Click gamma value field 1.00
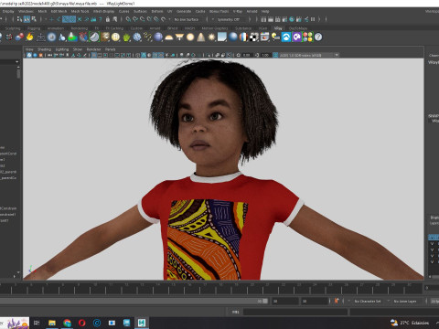439x329 pixels. (265, 55)
